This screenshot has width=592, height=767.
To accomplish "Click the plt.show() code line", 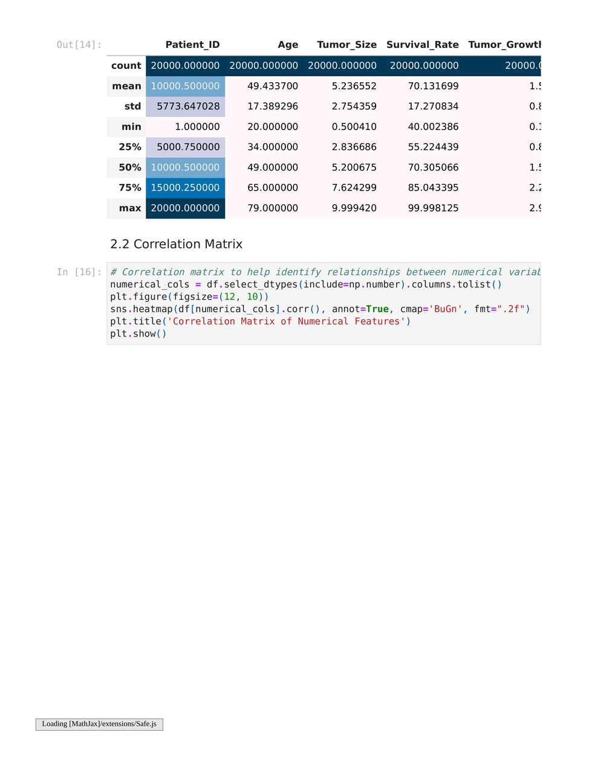I will tap(138, 334).
